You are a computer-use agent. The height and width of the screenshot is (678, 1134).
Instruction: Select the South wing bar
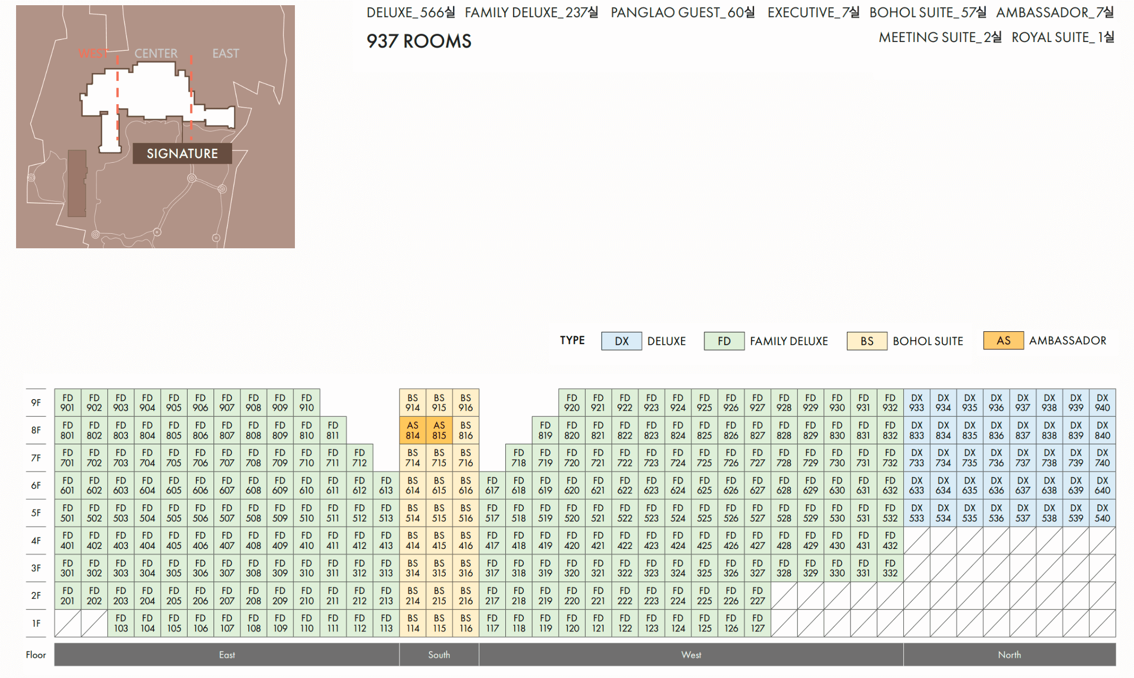coord(439,655)
